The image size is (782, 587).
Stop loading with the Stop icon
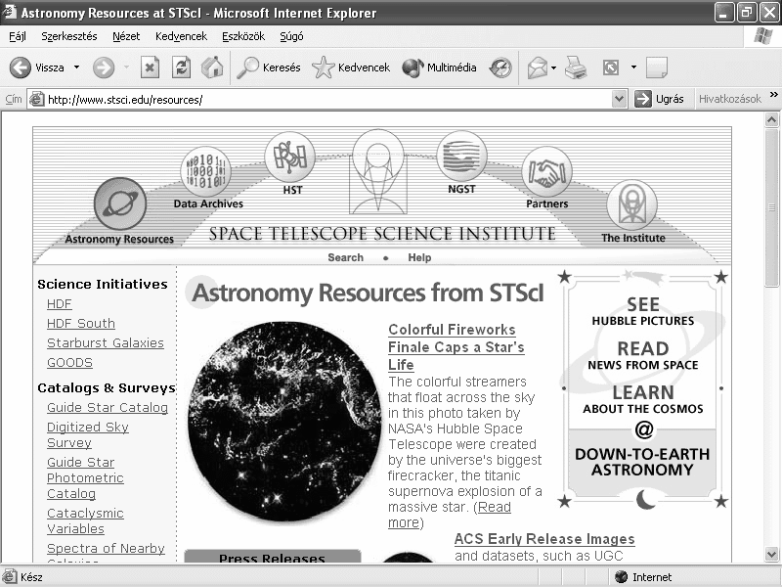[x=150, y=68]
